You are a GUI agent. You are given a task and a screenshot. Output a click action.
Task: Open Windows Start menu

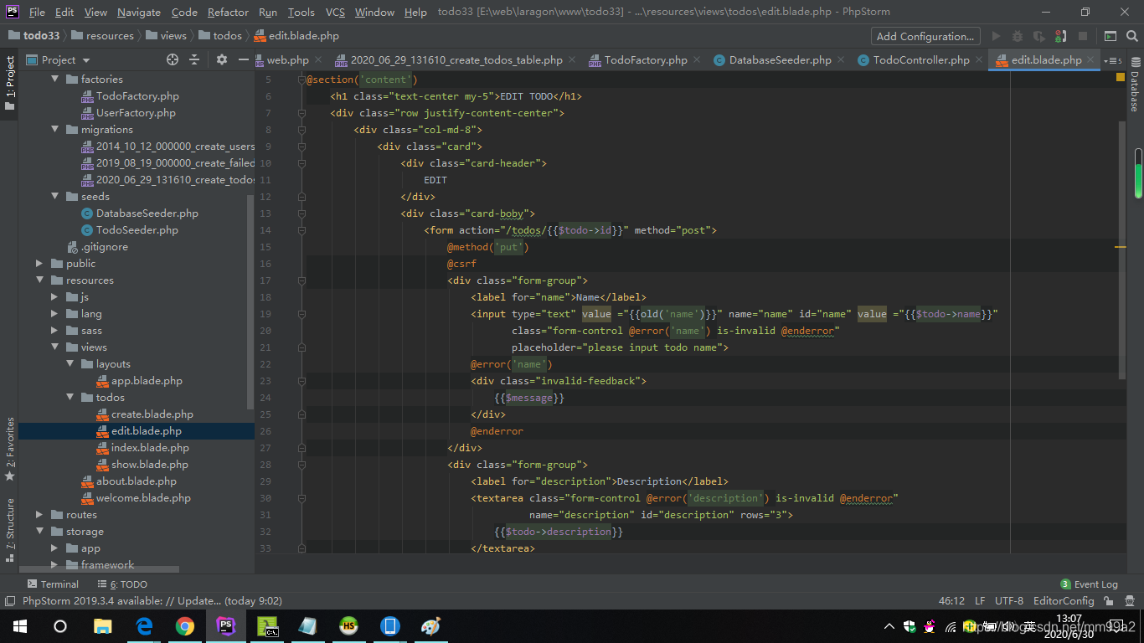[x=20, y=626]
